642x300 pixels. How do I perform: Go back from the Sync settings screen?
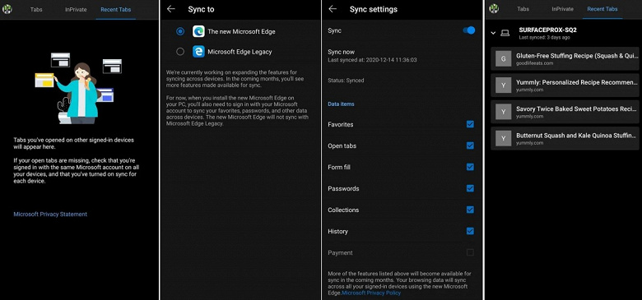tap(333, 9)
